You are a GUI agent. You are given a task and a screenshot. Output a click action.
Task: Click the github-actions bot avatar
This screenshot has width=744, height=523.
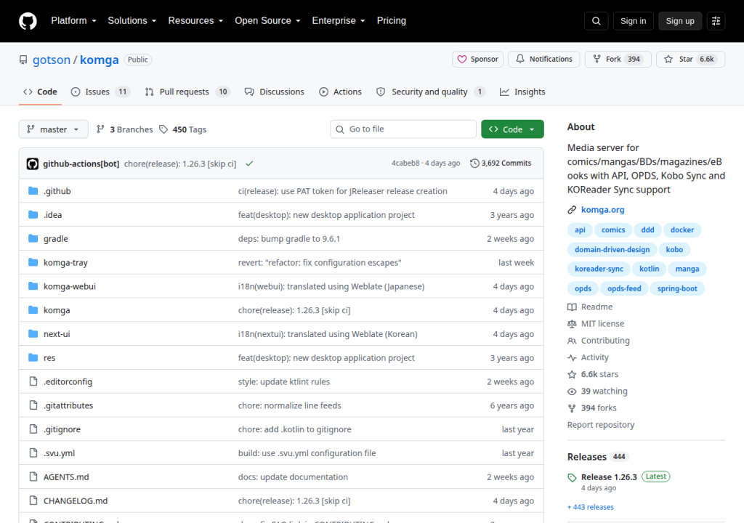(x=32, y=163)
